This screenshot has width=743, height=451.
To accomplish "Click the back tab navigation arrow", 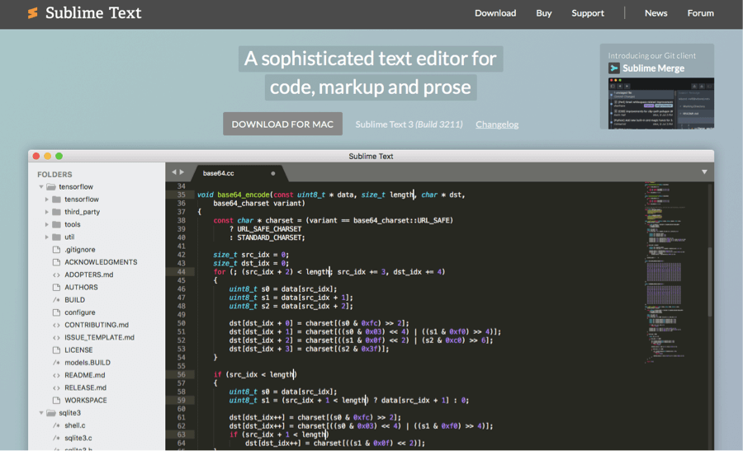I will [x=174, y=172].
